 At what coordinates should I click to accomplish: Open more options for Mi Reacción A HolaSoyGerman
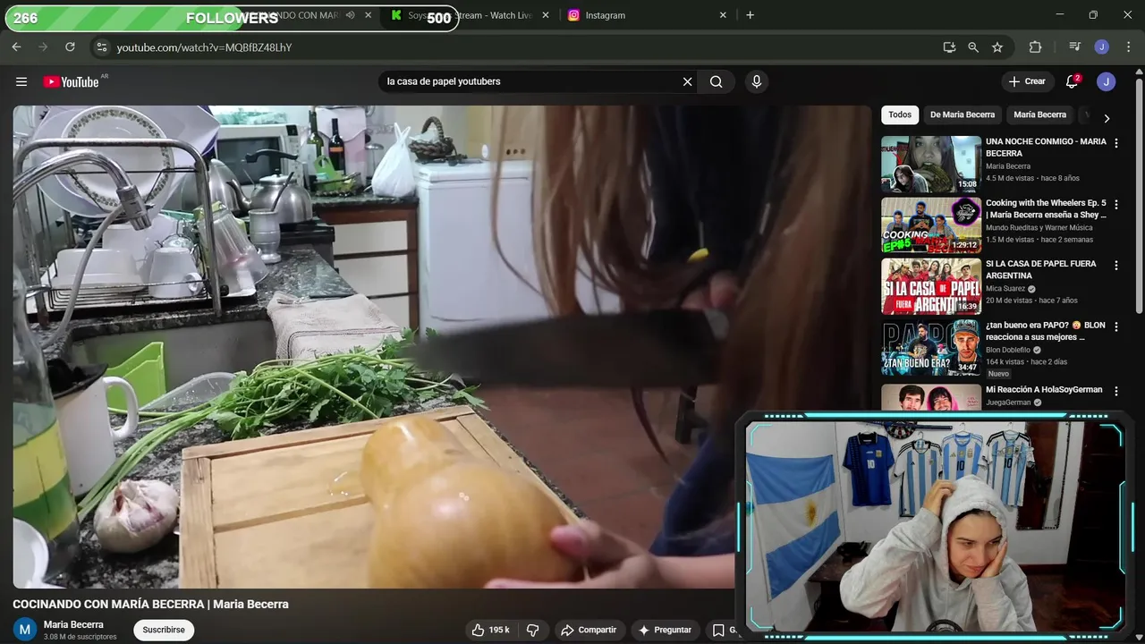coord(1115,391)
